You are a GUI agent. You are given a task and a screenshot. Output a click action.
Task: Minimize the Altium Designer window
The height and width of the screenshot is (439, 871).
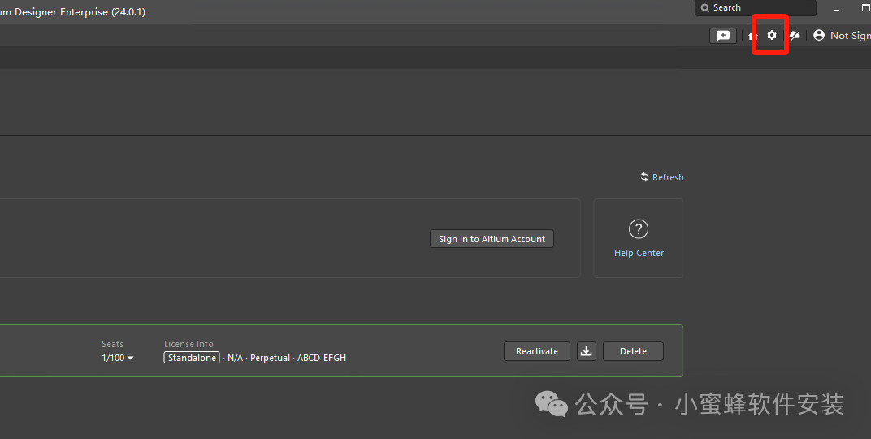(837, 10)
